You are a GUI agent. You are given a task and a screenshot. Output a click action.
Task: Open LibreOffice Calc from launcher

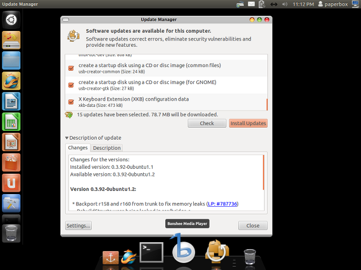[x=11, y=122]
